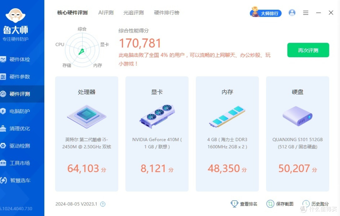Switch to the 光追评测 tab
The width and height of the screenshot is (340, 216).
(x=133, y=13)
